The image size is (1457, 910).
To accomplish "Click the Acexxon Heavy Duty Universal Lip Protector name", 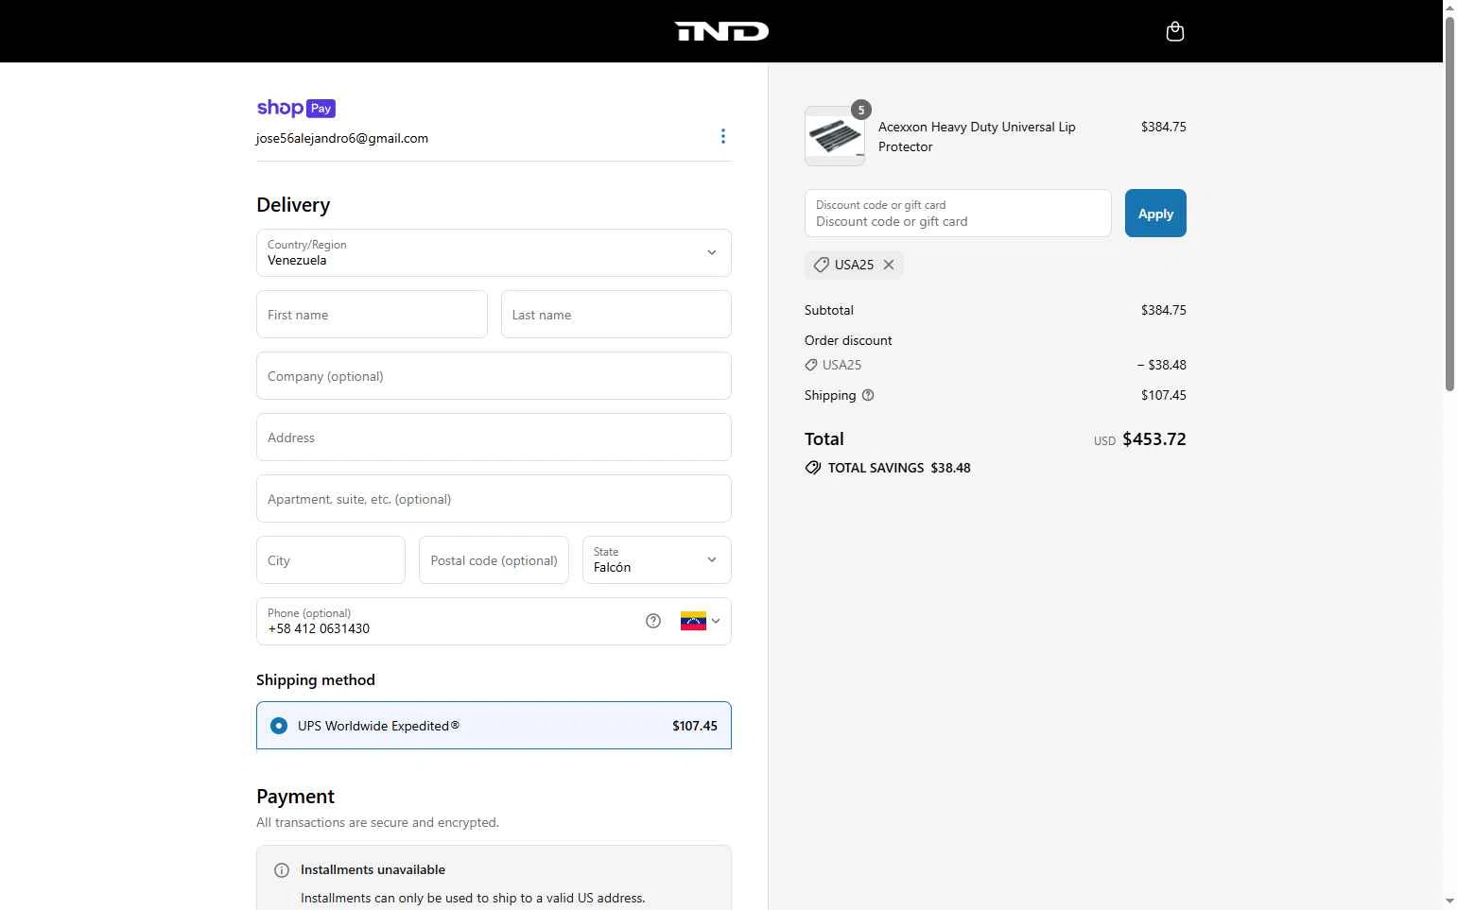I will click(x=977, y=136).
